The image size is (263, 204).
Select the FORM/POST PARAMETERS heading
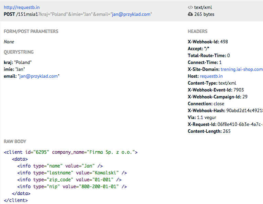tap(31, 31)
